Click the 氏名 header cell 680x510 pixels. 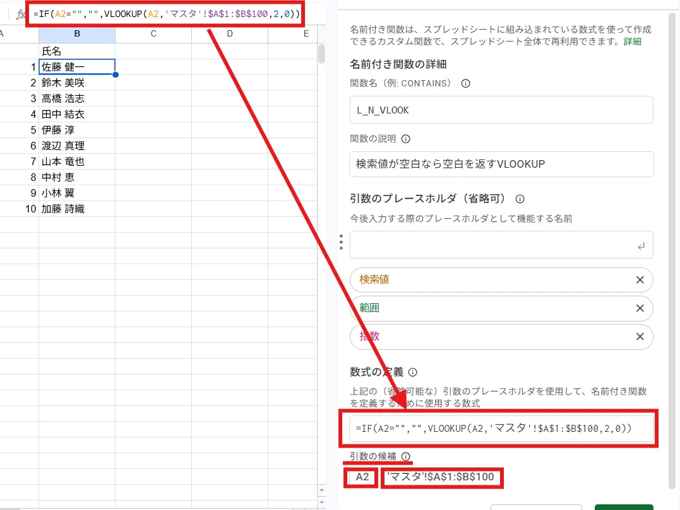coord(77,51)
